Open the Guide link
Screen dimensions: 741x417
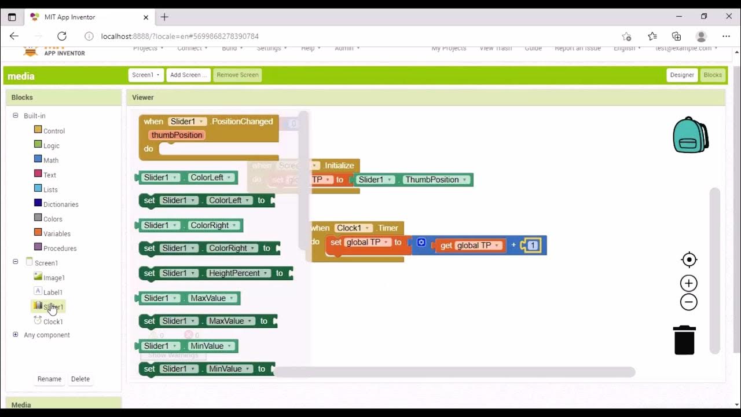pyautogui.click(x=533, y=49)
